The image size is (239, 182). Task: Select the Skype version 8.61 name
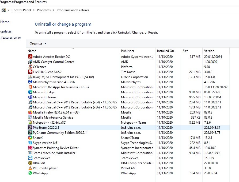45,143
